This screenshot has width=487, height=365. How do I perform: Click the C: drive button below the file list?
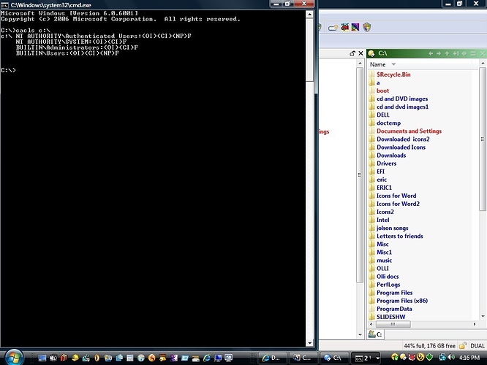pyautogui.click(x=376, y=334)
